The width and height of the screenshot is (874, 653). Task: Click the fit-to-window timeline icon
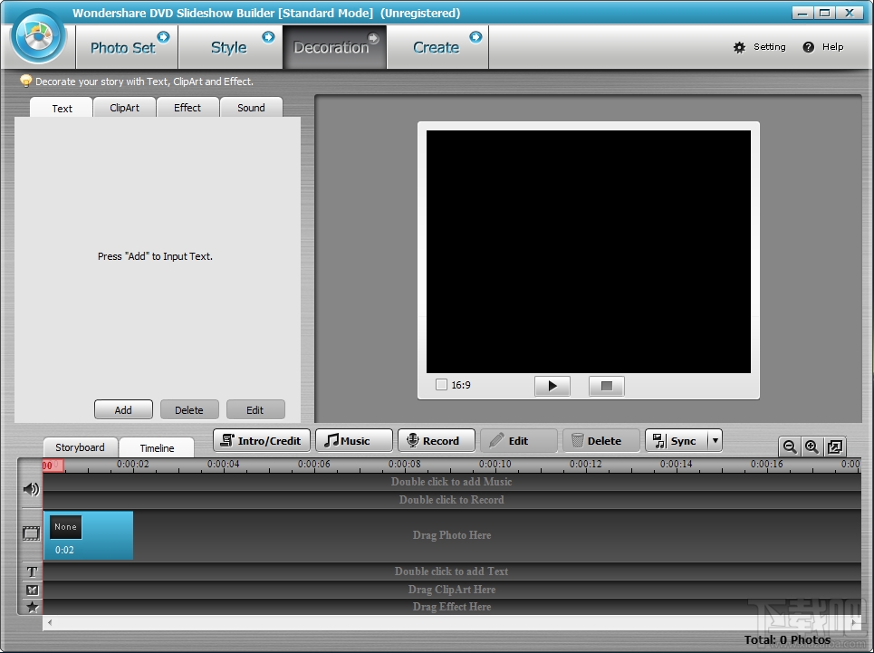point(835,447)
